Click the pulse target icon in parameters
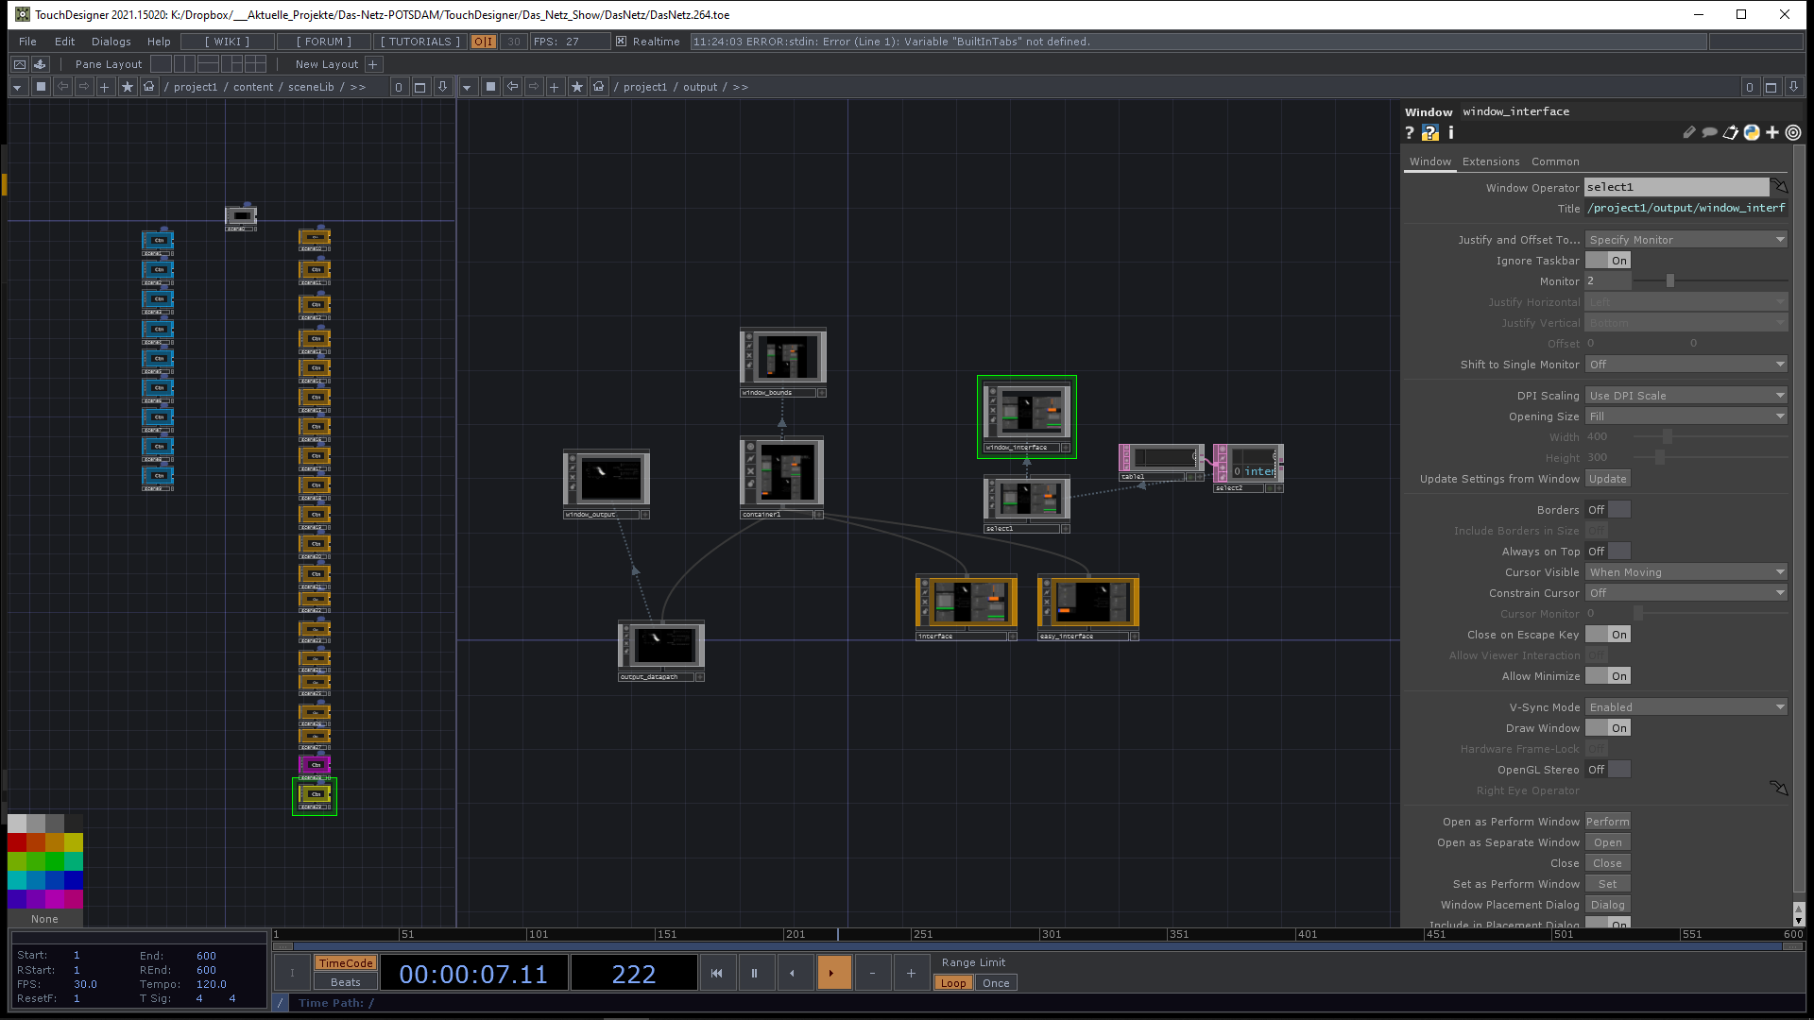1814x1020 pixels. [1793, 133]
